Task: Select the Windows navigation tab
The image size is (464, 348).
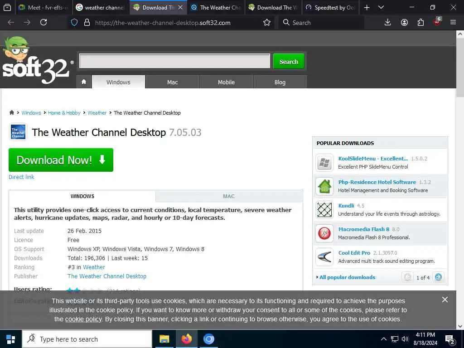Action: (118, 82)
